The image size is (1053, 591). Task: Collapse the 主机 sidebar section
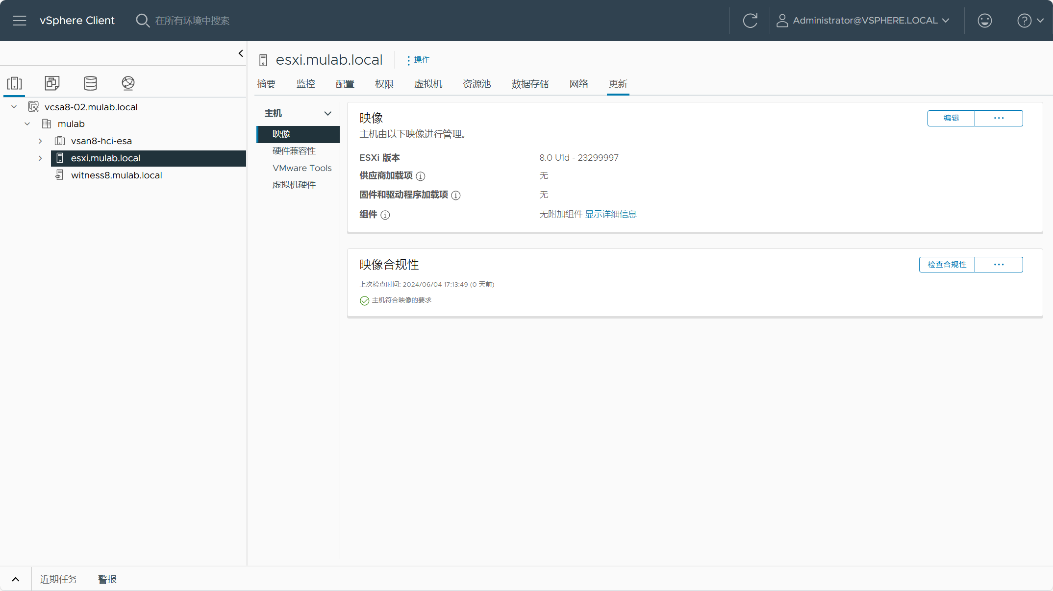327,114
